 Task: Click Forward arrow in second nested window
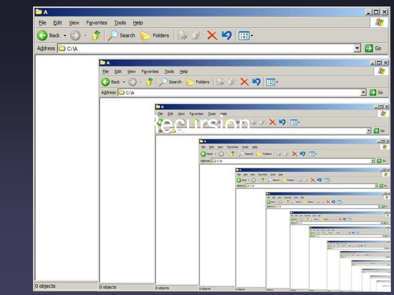(x=132, y=82)
